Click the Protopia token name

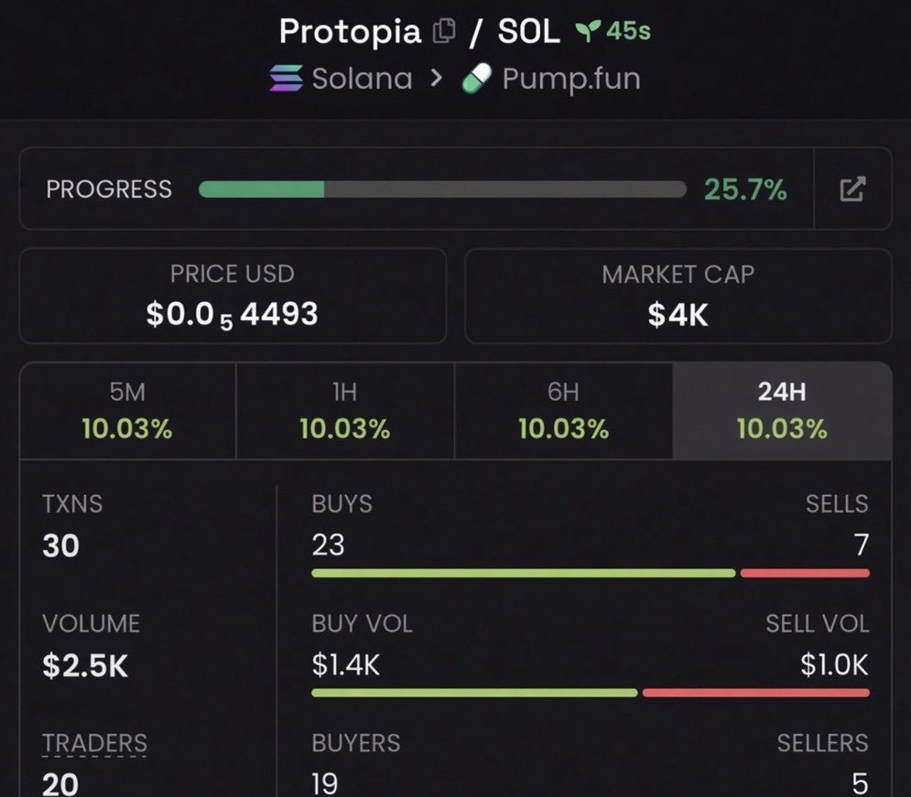[350, 32]
